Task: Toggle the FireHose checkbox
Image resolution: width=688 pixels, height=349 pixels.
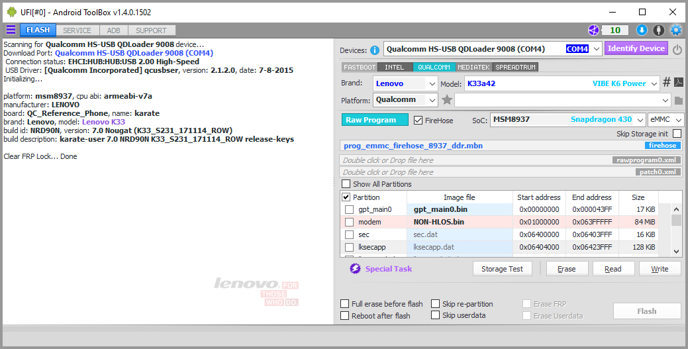Action: tap(418, 120)
